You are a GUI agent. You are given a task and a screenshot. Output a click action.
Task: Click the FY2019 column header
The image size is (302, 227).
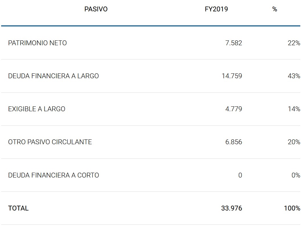coord(216,9)
